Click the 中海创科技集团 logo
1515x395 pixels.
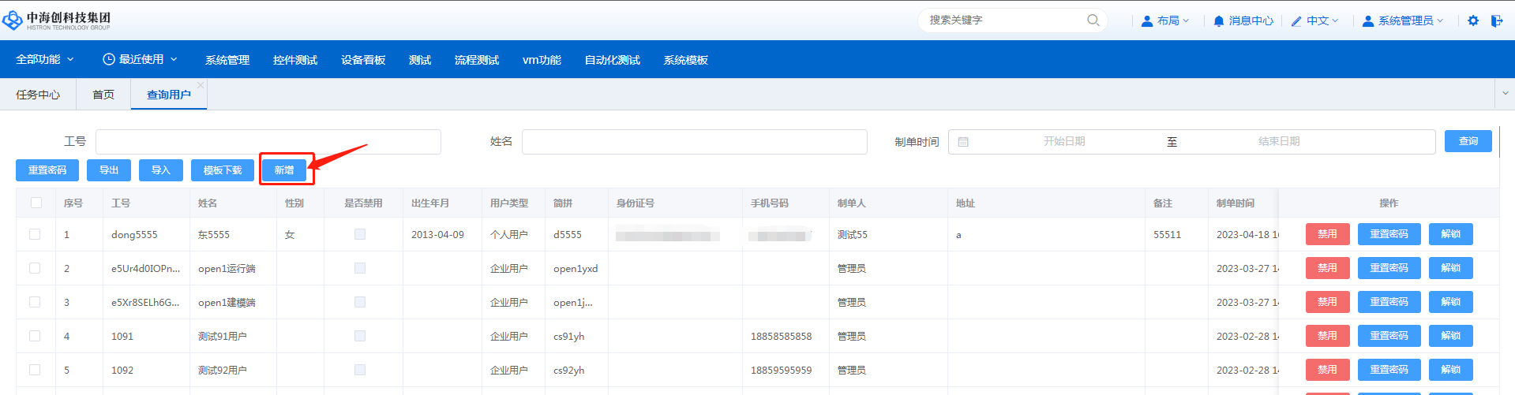[x=57, y=20]
